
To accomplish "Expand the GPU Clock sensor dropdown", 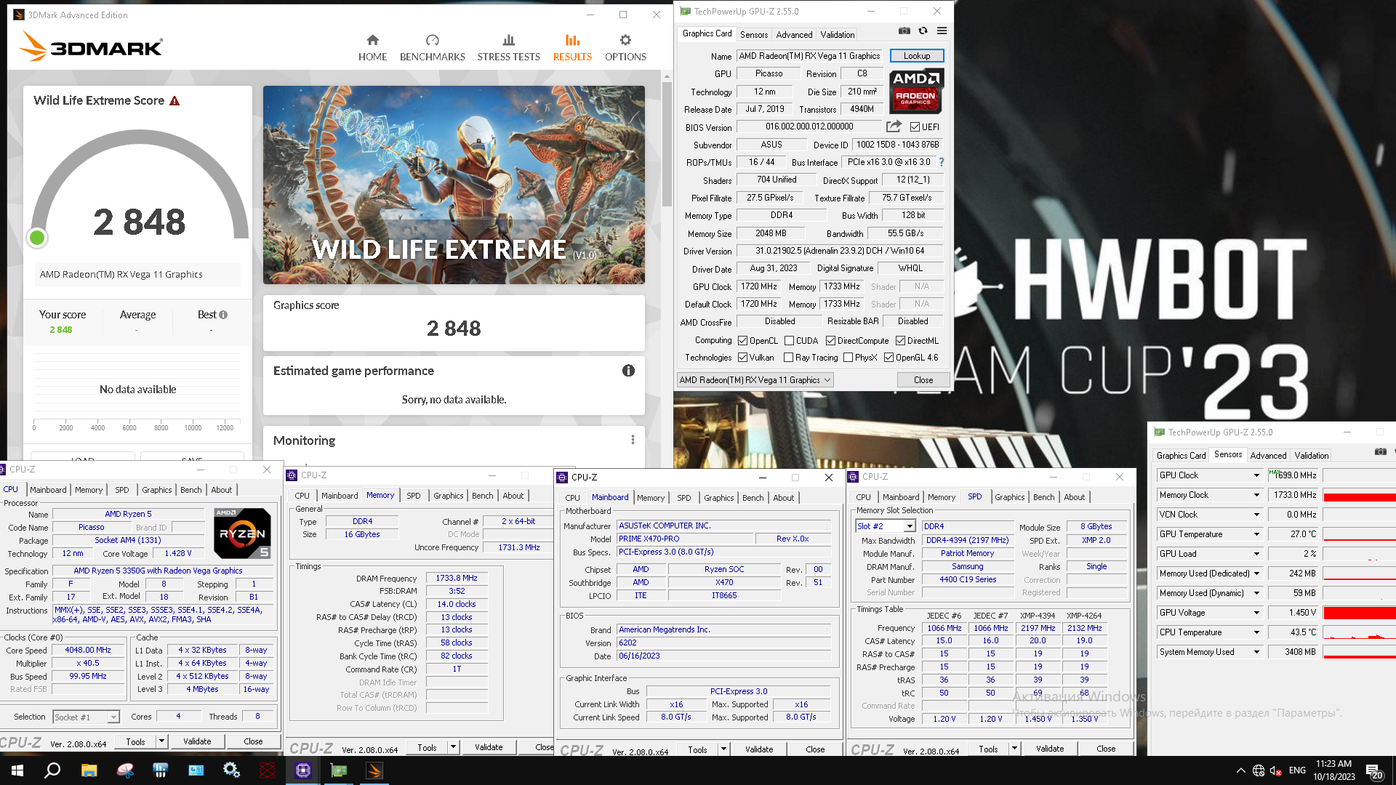I will [x=1256, y=475].
